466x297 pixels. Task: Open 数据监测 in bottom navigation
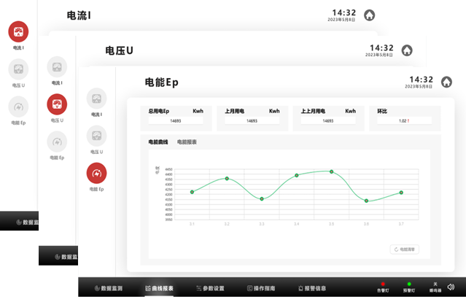[x=109, y=288]
